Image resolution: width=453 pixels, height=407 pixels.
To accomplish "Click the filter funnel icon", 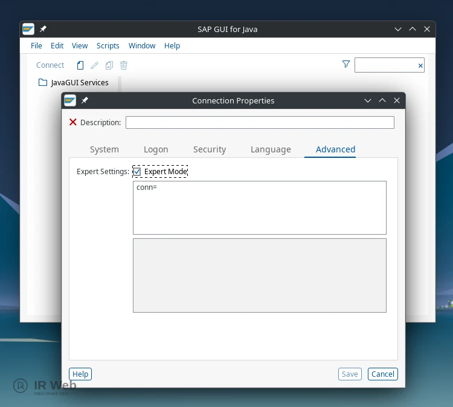I will coord(346,65).
